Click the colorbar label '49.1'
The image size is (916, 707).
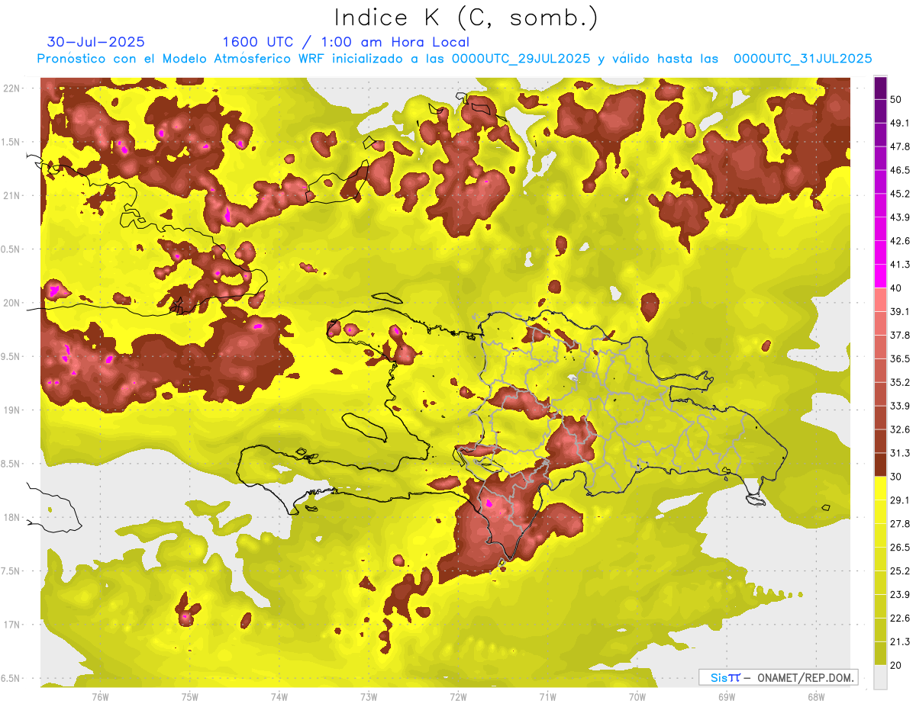point(899,123)
